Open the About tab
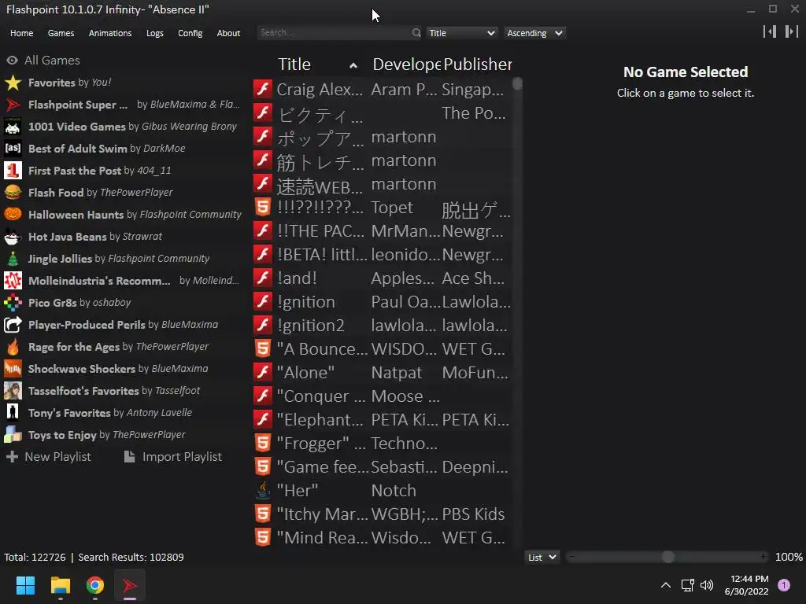Viewport: 806px width, 604px height. [x=228, y=33]
